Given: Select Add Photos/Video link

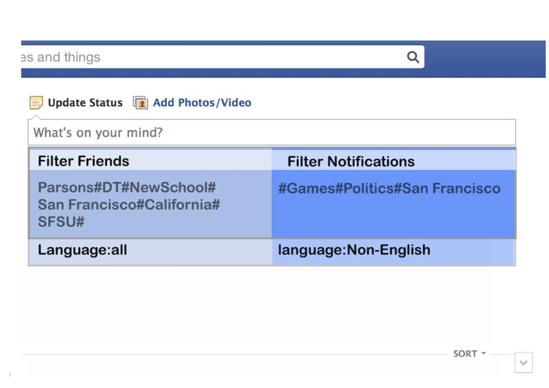Looking at the screenshot, I should pyautogui.click(x=202, y=102).
